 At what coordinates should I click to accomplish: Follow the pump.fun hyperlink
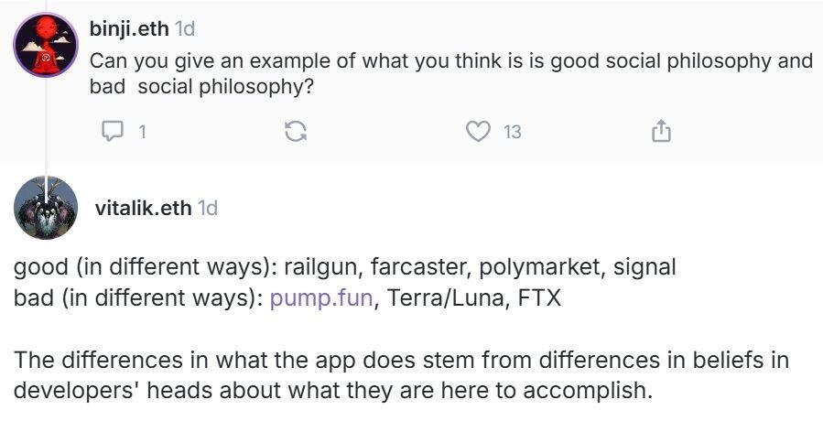point(320,299)
